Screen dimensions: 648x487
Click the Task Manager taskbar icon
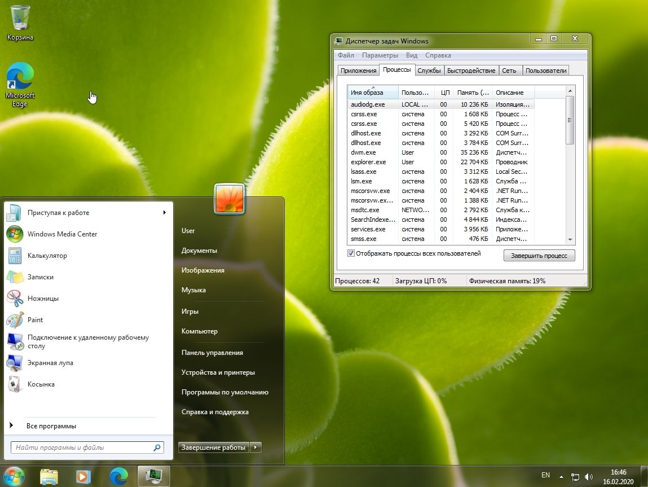(x=153, y=476)
